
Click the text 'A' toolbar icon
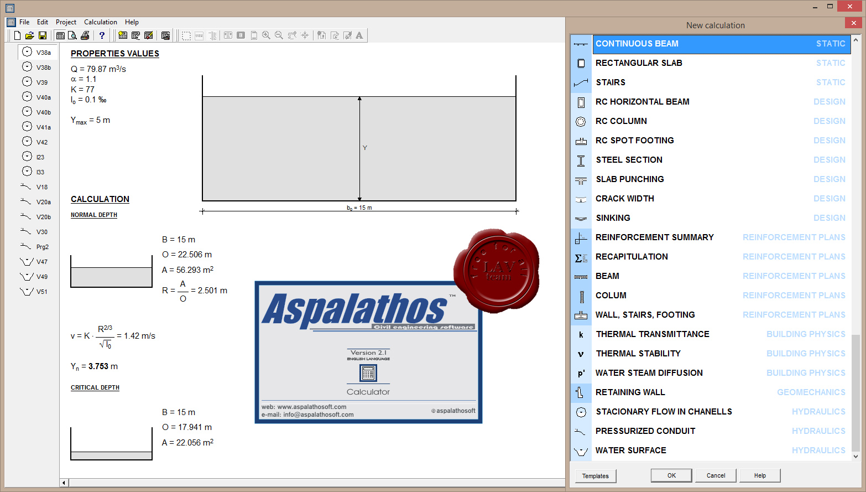(x=359, y=35)
